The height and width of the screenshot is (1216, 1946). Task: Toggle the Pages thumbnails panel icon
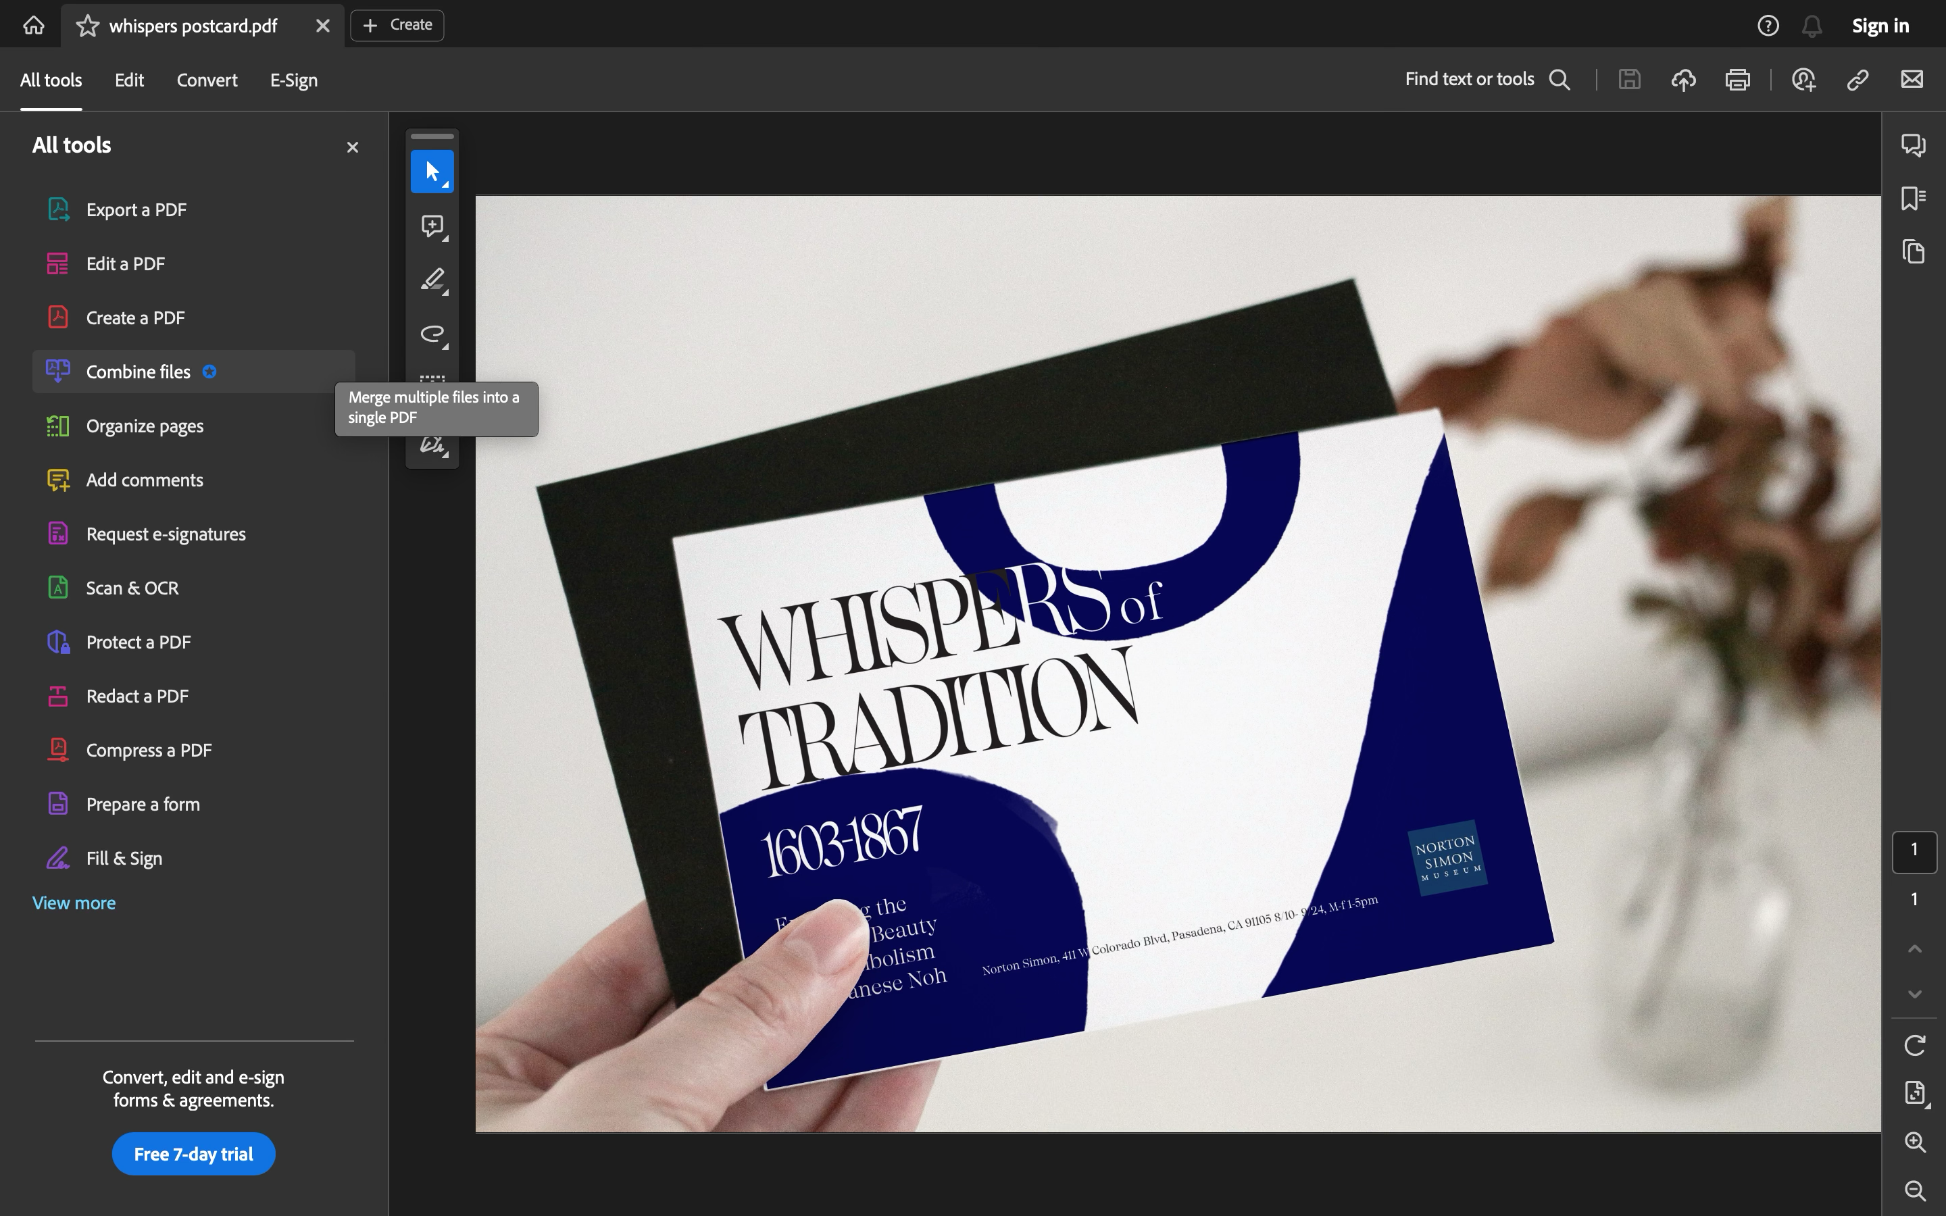(x=1913, y=252)
